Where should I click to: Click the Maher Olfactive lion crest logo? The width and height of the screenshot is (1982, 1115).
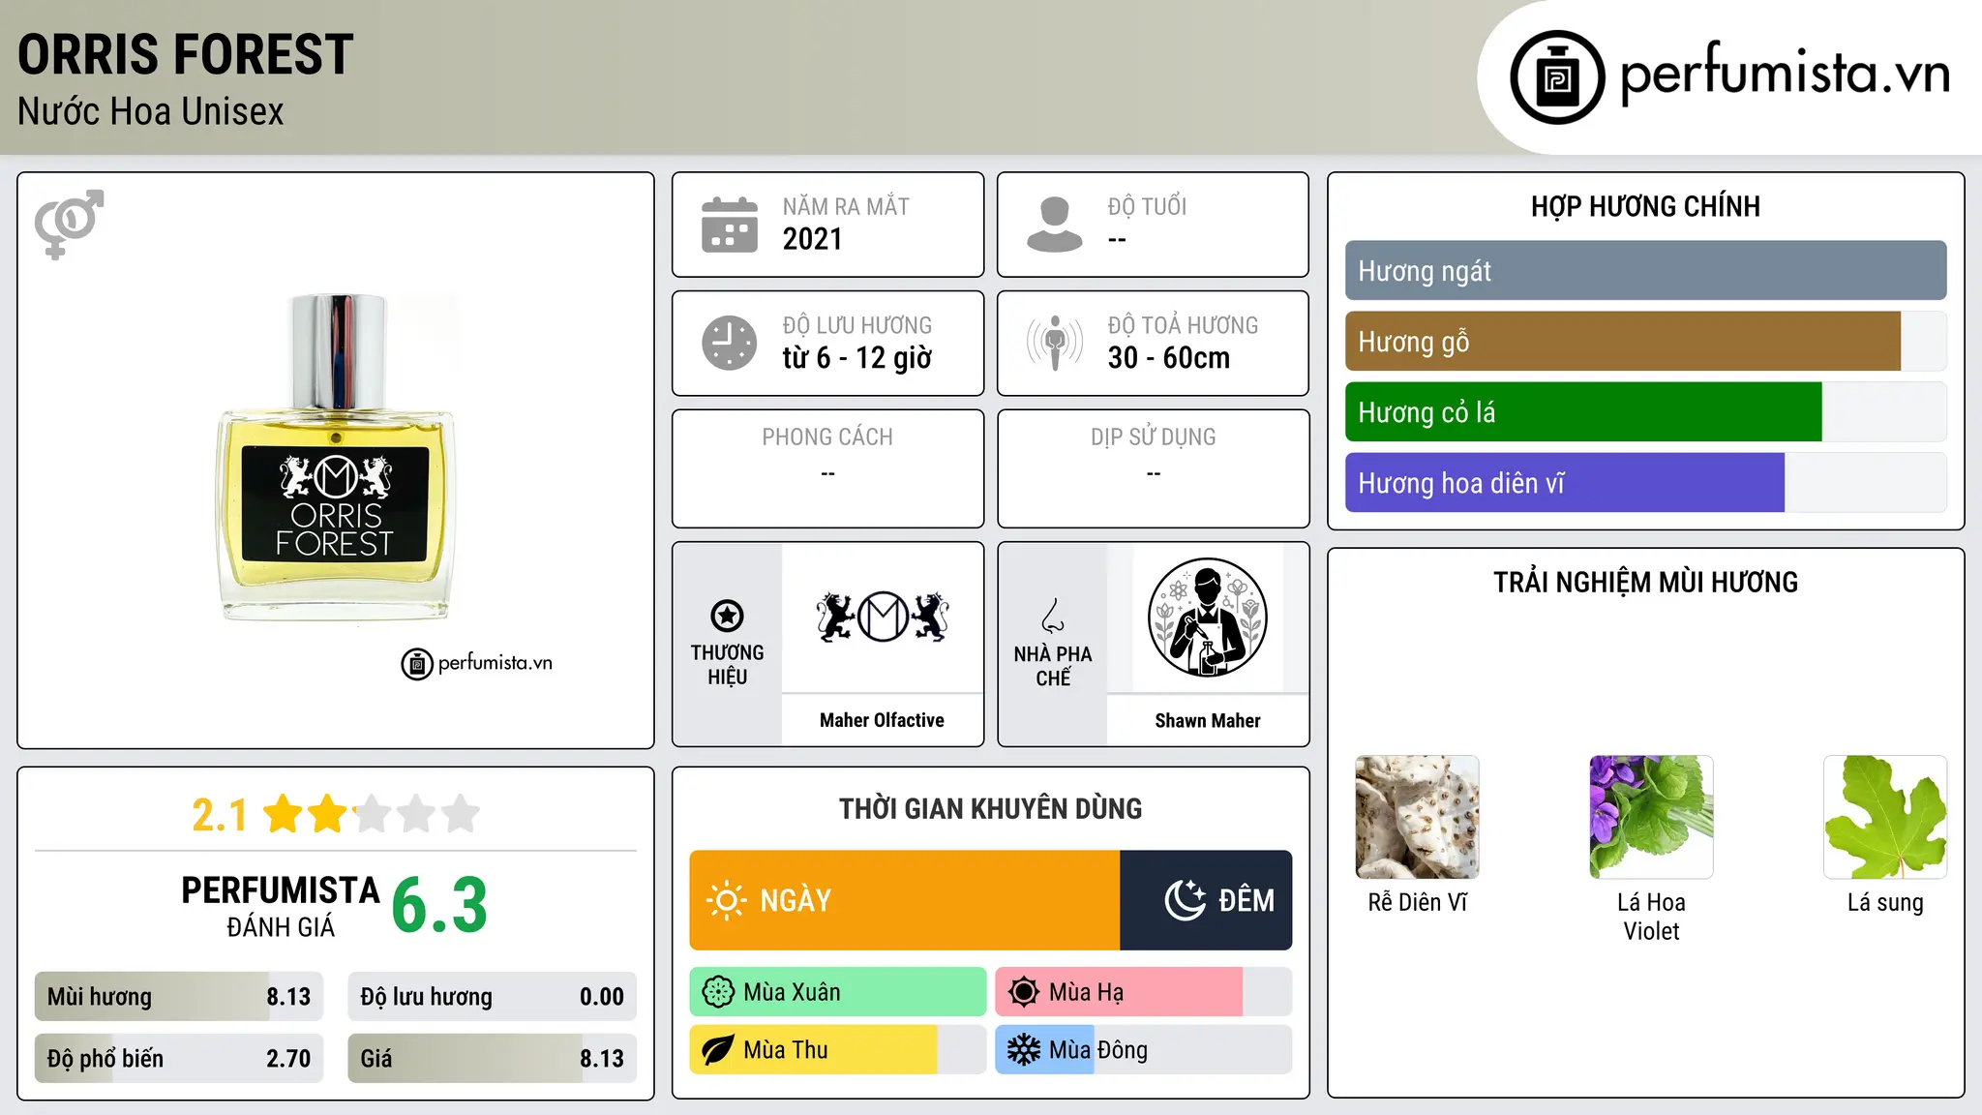[x=883, y=617]
